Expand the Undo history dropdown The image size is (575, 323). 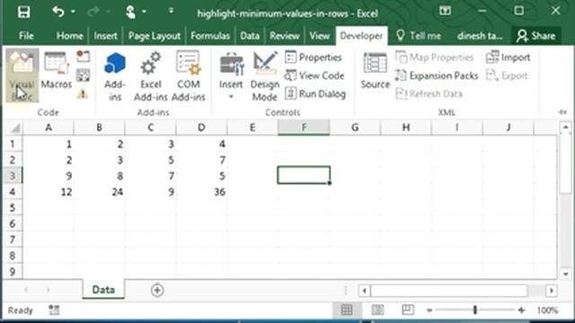[73, 12]
